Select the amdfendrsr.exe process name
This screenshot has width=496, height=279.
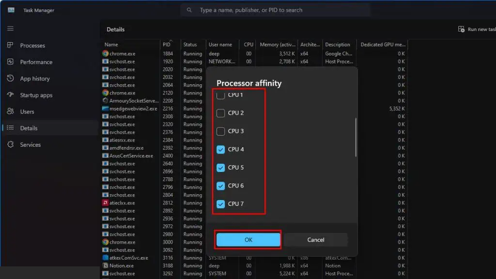click(126, 148)
